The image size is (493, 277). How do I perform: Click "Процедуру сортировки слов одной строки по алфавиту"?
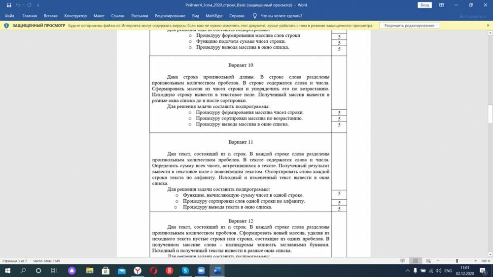[244, 201]
